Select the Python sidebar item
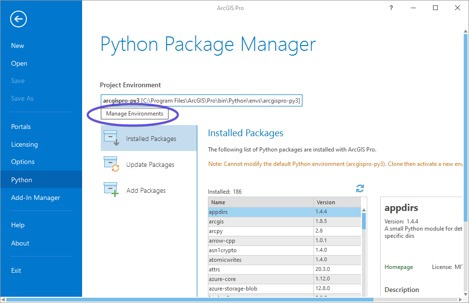469x303 pixels. [41, 180]
